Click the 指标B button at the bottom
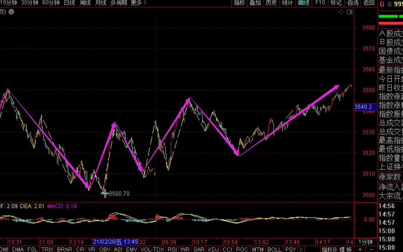Viewport: 403px width, 252px height. tap(329, 249)
